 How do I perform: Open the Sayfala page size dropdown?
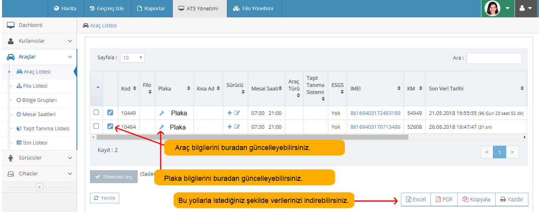(x=132, y=58)
